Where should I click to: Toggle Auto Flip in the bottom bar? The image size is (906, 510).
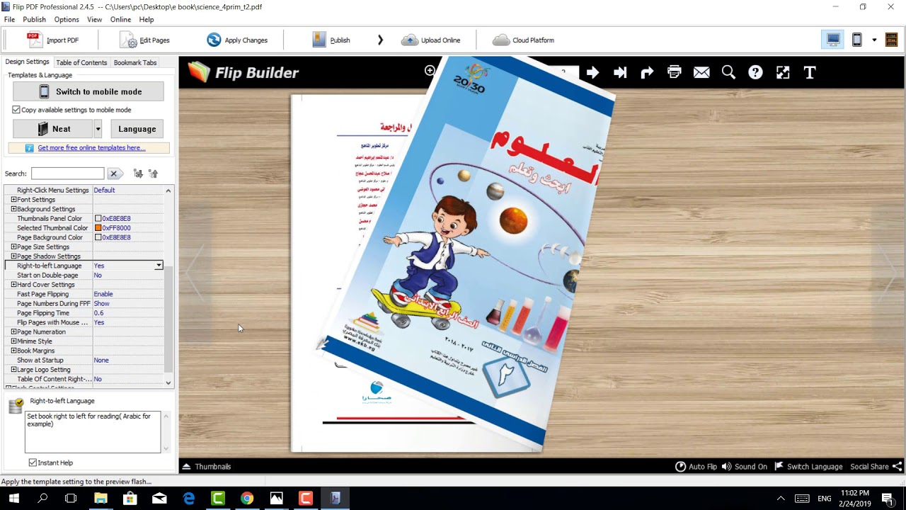pos(696,467)
